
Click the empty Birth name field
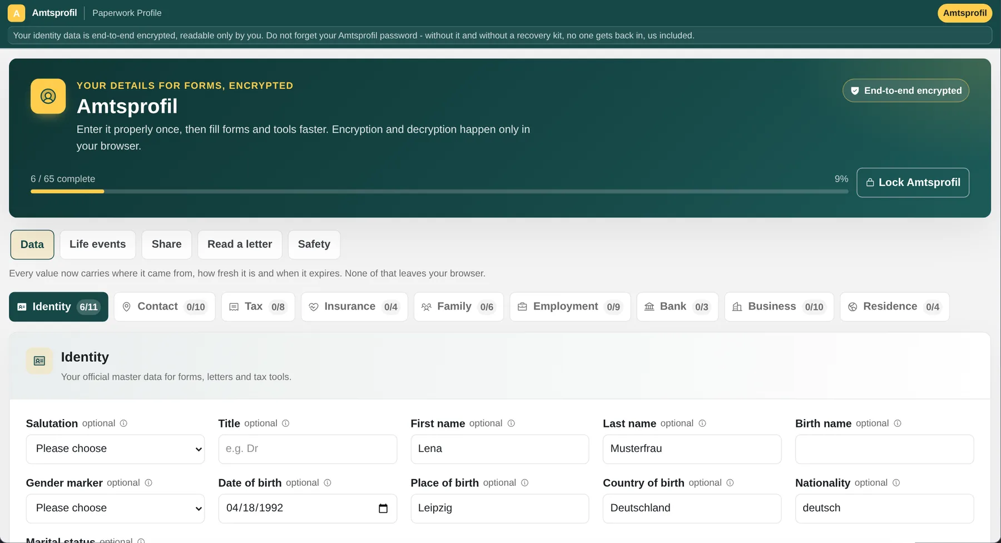pyautogui.click(x=884, y=449)
